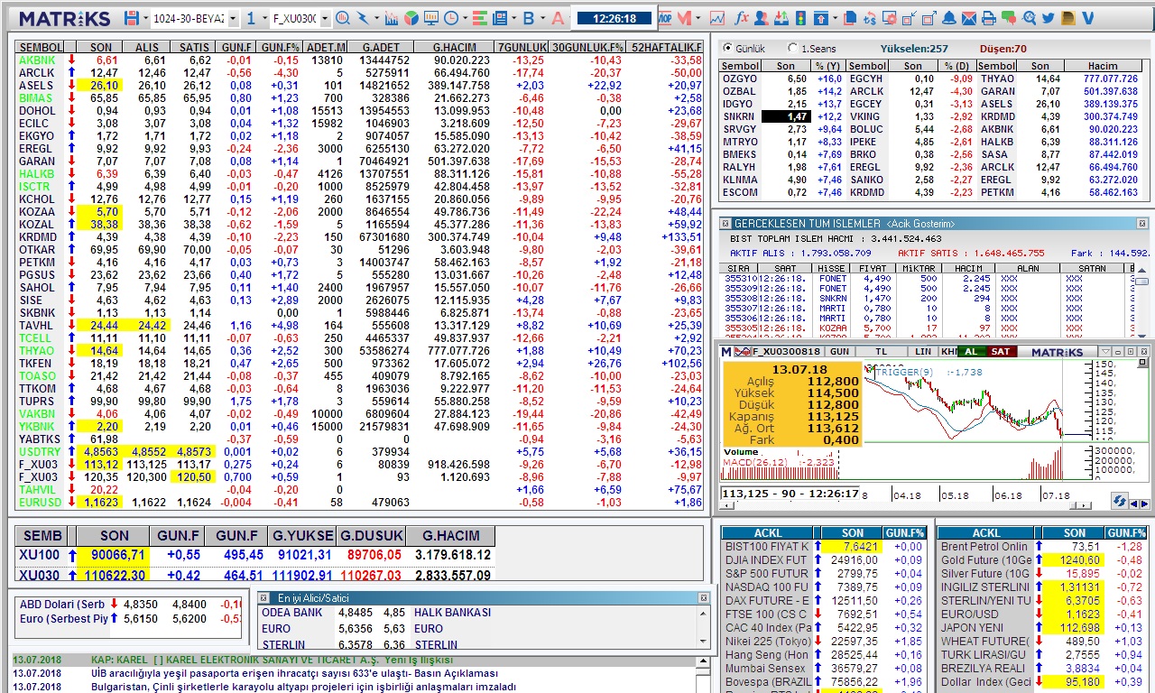
Task: Click the save layout floppy disk icon
Action: [x=132, y=18]
